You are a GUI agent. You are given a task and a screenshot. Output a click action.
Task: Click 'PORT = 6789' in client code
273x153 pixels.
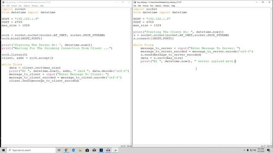click(143, 22)
